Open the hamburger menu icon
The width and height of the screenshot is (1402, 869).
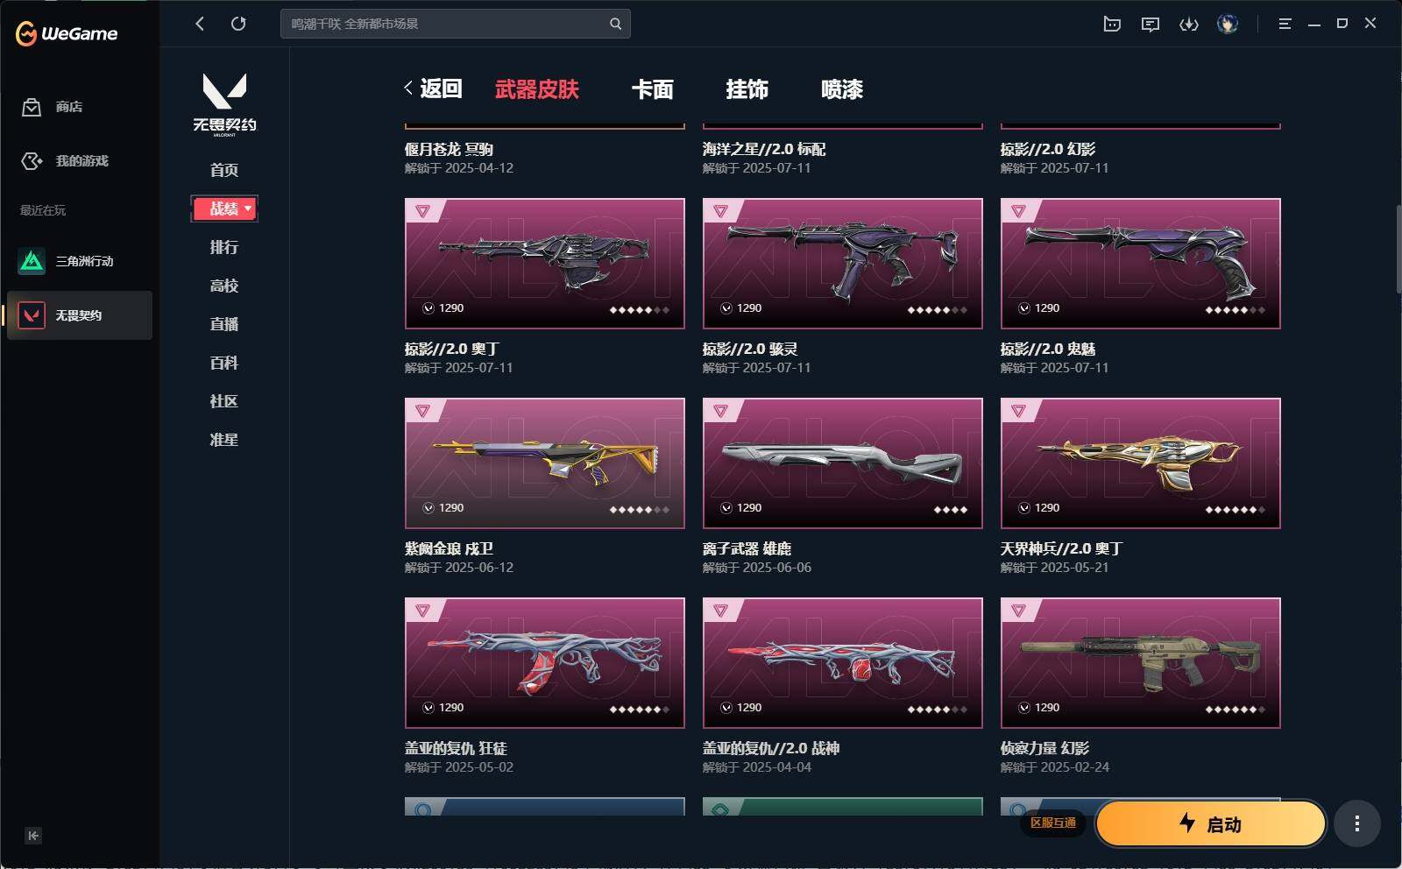[1285, 24]
